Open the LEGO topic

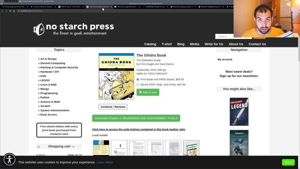[x=45, y=80]
